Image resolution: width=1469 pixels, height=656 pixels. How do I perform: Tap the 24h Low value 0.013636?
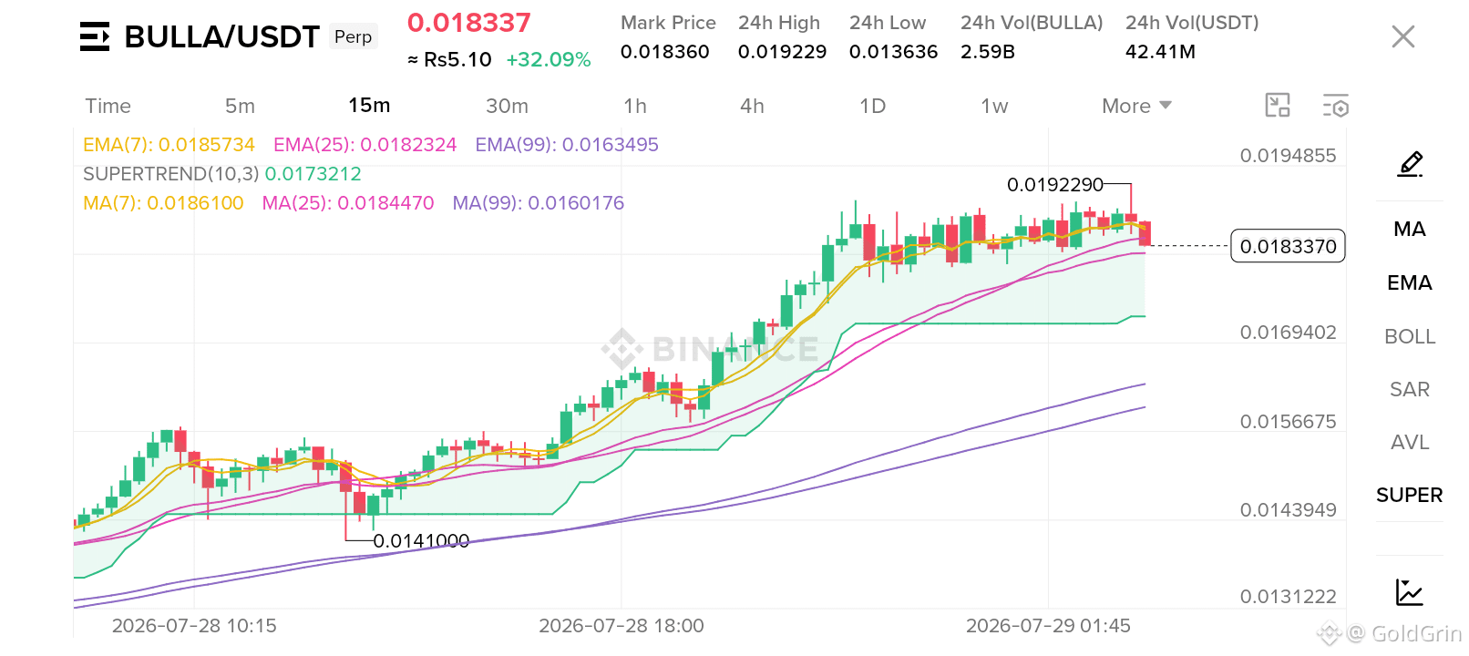[894, 52]
